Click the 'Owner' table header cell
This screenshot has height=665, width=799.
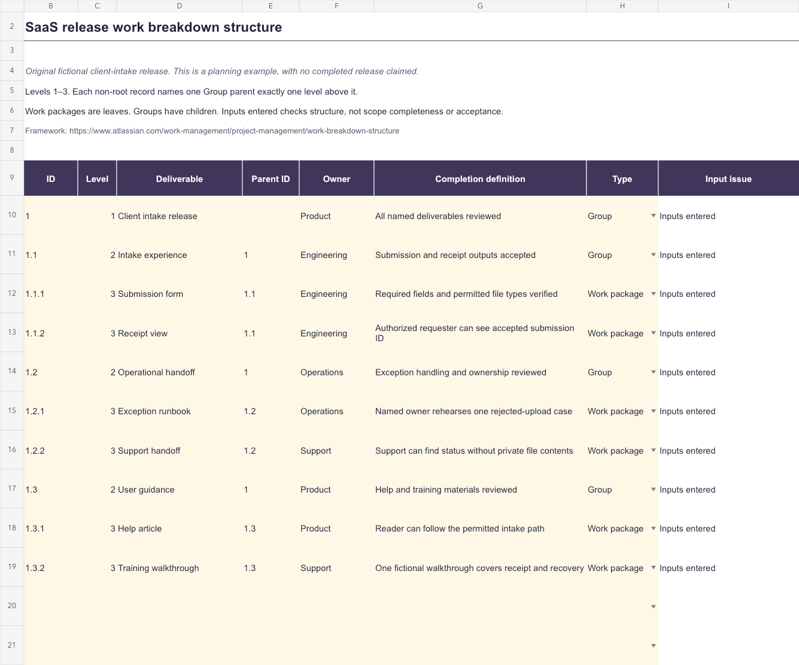coord(336,178)
